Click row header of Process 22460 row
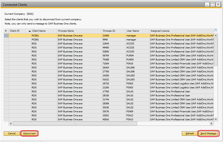This screenshot has height=142, width=223. tap(6, 35)
